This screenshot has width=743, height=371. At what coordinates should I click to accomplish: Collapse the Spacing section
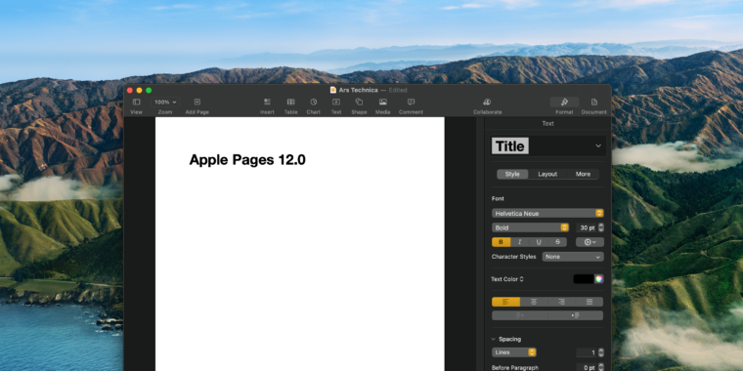tap(494, 340)
